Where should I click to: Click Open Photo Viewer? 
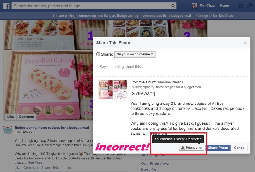[155, 164]
